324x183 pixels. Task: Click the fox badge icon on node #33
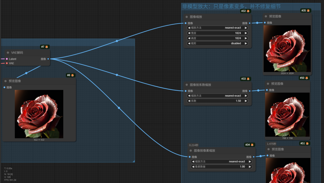pyautogui.click(x=248, y=79)
